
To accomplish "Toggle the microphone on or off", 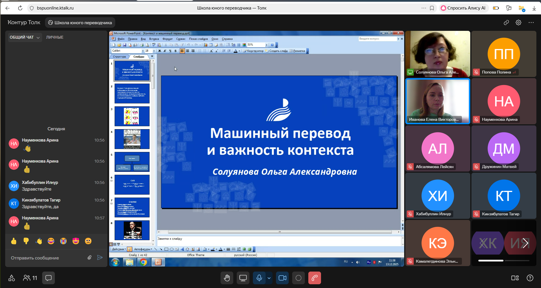I will click(259, 278).
